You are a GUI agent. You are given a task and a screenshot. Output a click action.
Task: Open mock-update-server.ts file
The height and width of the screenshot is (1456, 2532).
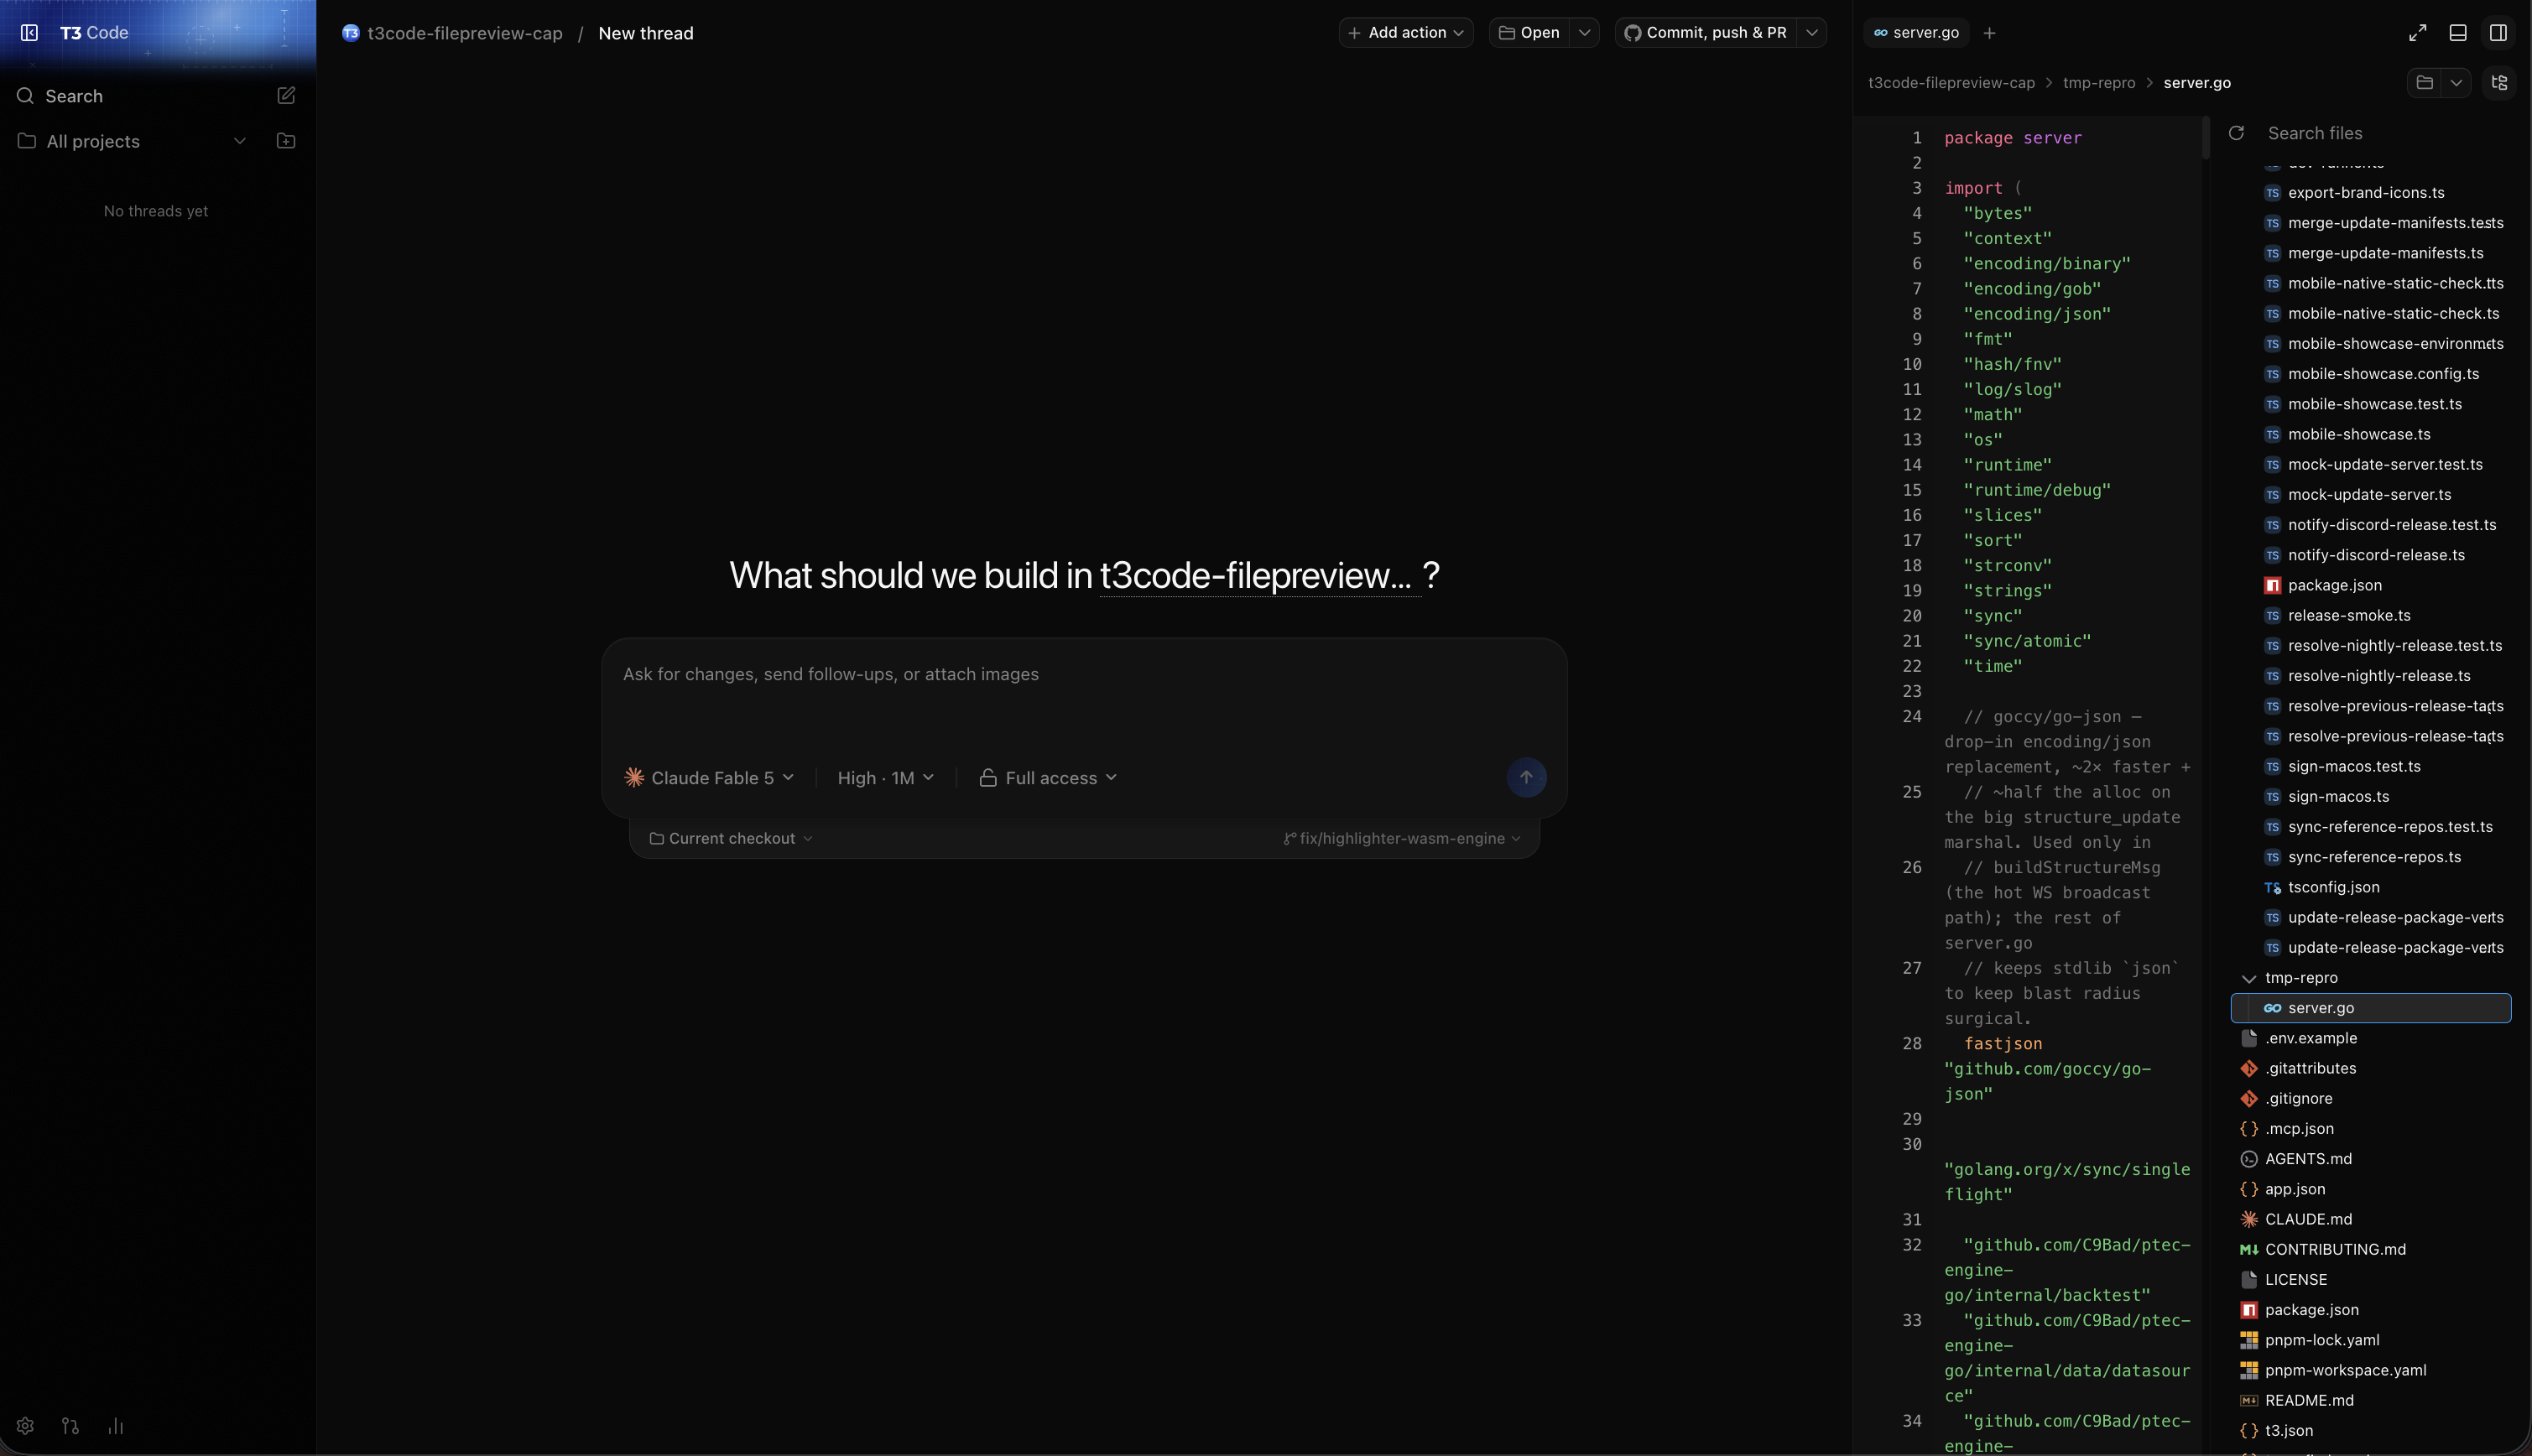[2371, 495]
